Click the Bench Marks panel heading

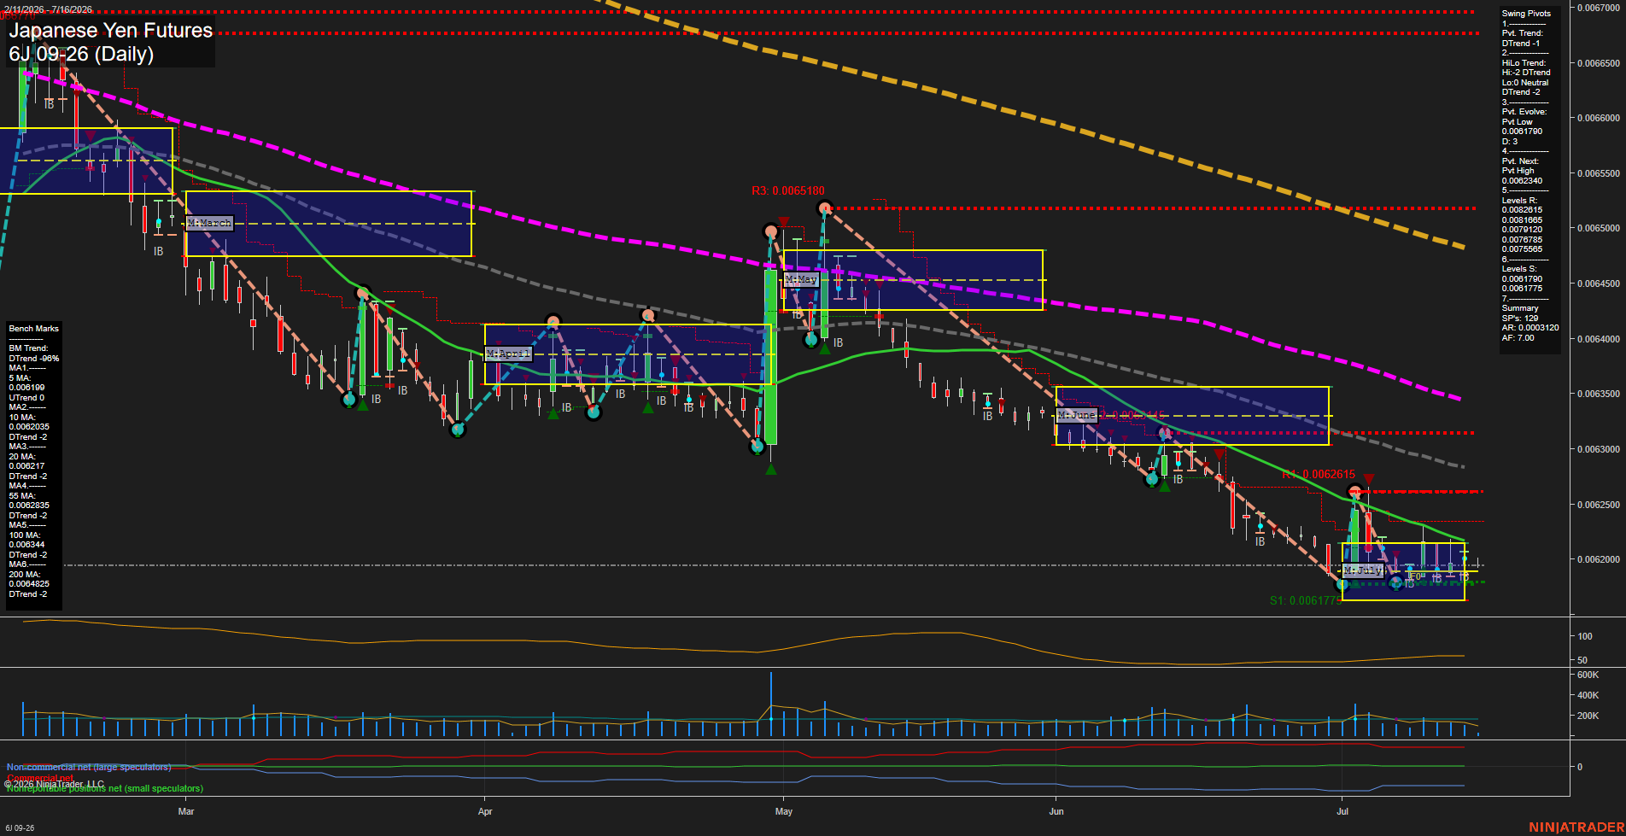34,329
